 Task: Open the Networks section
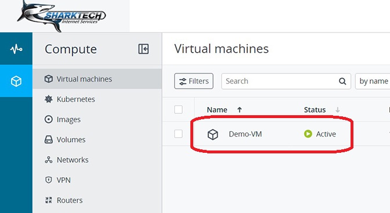(98, 160)
